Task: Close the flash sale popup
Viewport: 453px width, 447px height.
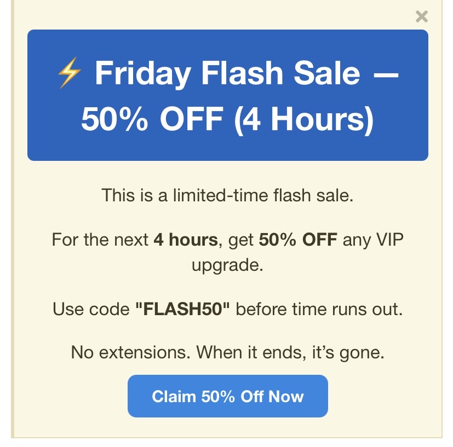Action: coord(421,16)
